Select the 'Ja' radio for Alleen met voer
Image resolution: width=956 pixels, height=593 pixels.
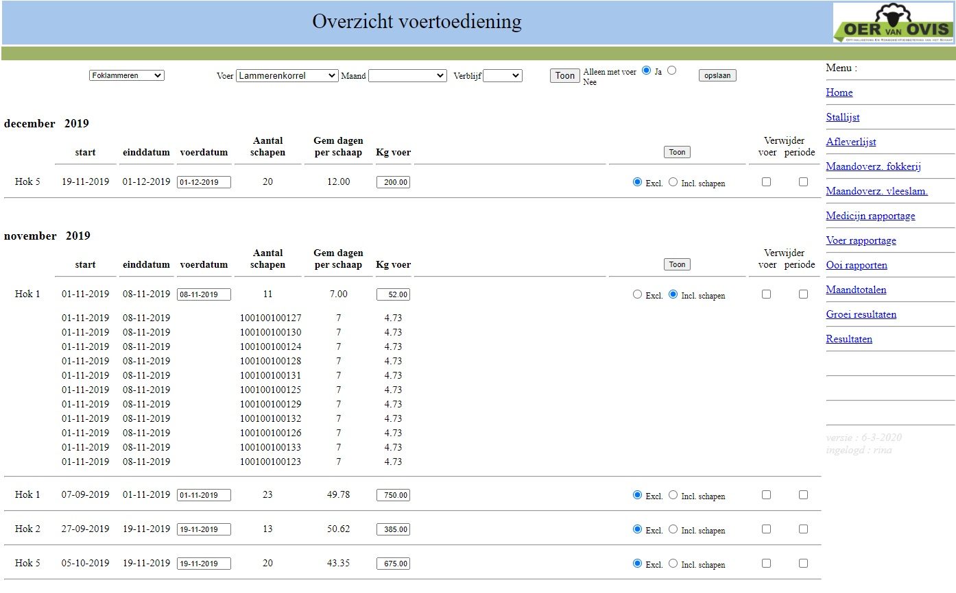pyautogui.click(x=646, y=71)
